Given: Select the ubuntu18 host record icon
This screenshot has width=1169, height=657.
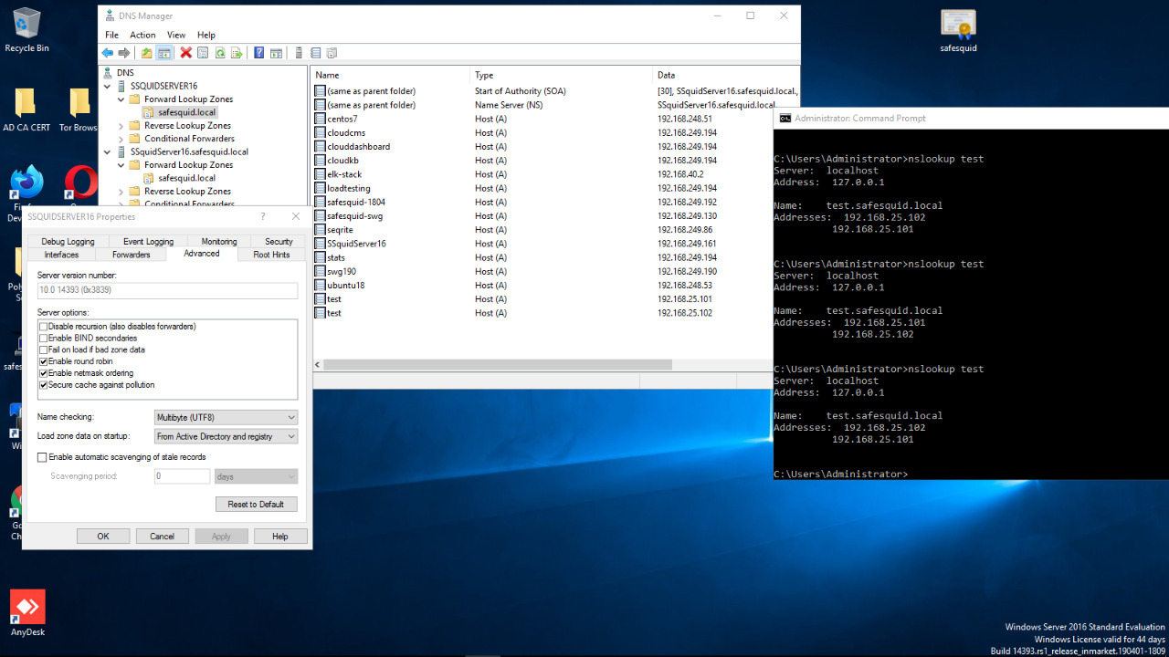Looking at the screenshot, I should click(x=320, y=285).
